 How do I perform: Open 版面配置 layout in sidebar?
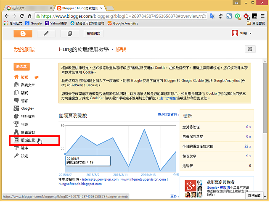[28, 140]
